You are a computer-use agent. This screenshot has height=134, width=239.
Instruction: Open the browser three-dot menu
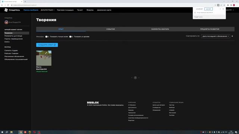tap(237, 5)
